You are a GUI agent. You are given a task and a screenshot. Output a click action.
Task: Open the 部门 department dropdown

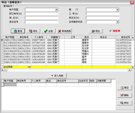tap(117, 10)
